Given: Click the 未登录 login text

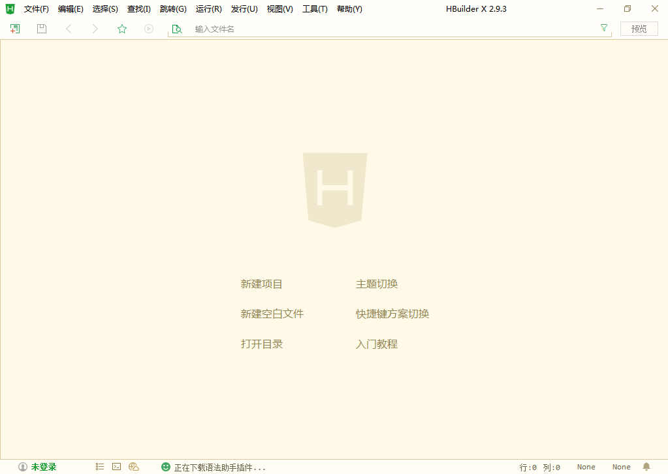Looking at the screenshot, I should click(44, 467).
